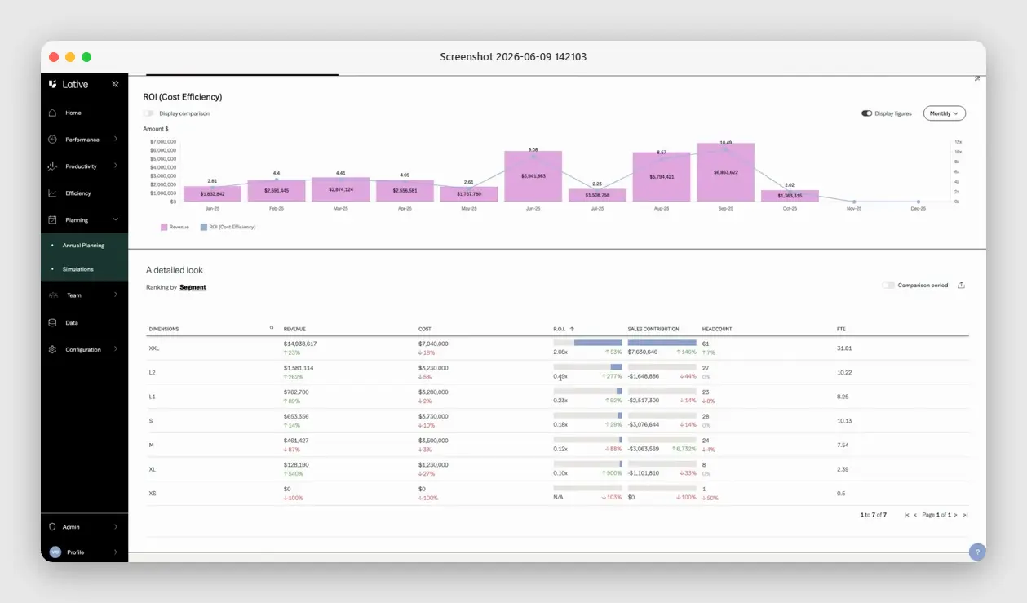Click the Admin shield icon
This screenshot has width=1027, height=603.
point(52,527)
